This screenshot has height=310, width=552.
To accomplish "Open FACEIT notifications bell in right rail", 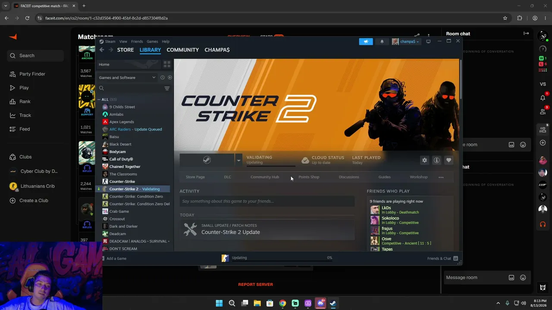I will [x=543, y=98].
